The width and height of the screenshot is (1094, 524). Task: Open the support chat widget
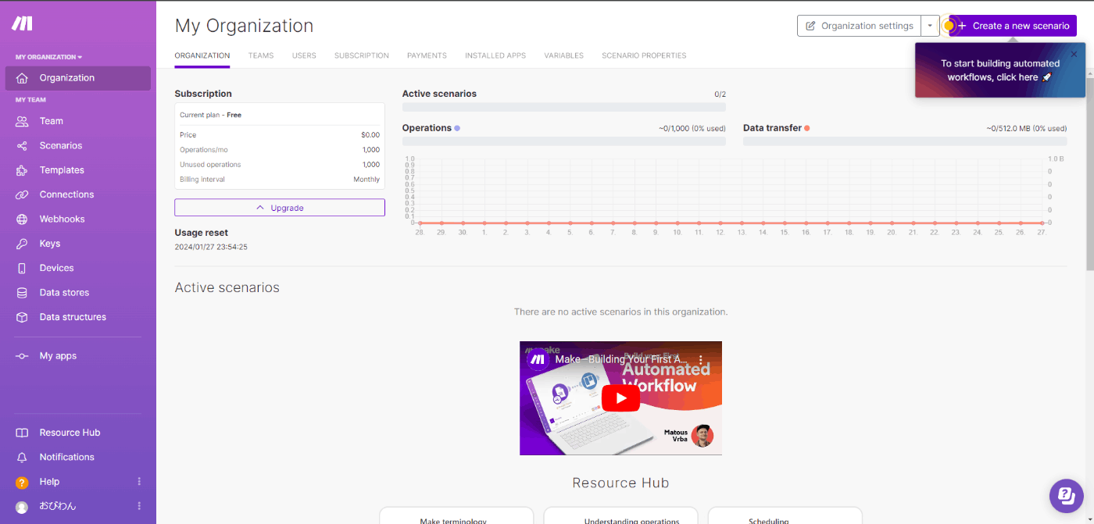pyautogui.click(x=1066, y=495)
